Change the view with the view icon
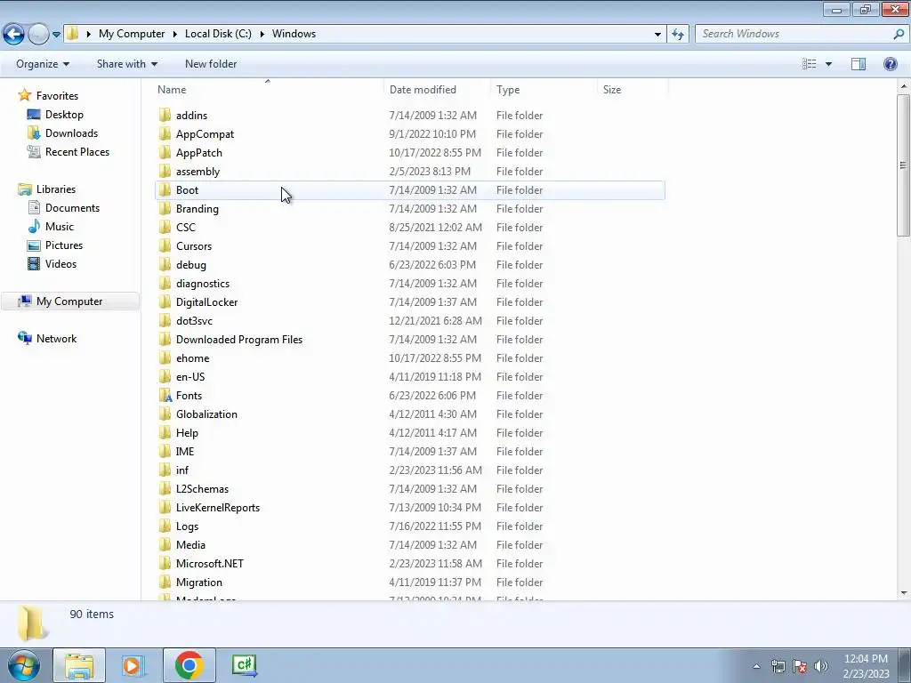The width and height of the screenshot is (911, 683). 810,64
